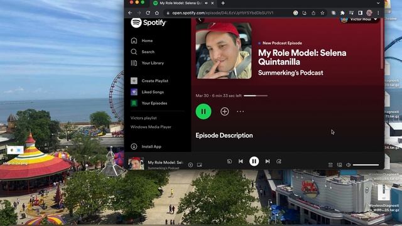
Task: Adjust the volume slider
Action: [x=366, y=164]
